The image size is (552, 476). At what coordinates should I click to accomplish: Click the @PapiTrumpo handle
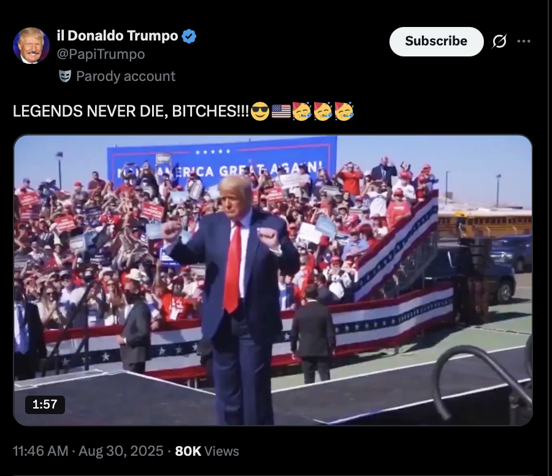click(x=101, y=54)
